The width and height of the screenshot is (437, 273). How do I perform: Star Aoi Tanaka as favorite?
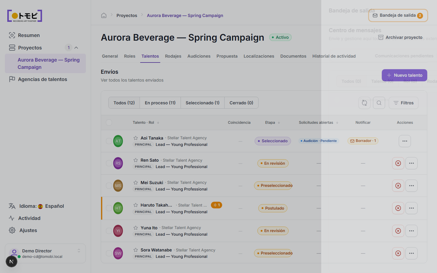136,138
